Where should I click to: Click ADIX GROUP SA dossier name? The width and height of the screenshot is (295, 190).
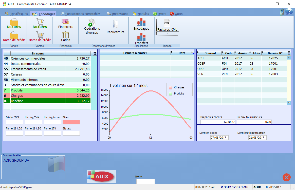[16, 160]
